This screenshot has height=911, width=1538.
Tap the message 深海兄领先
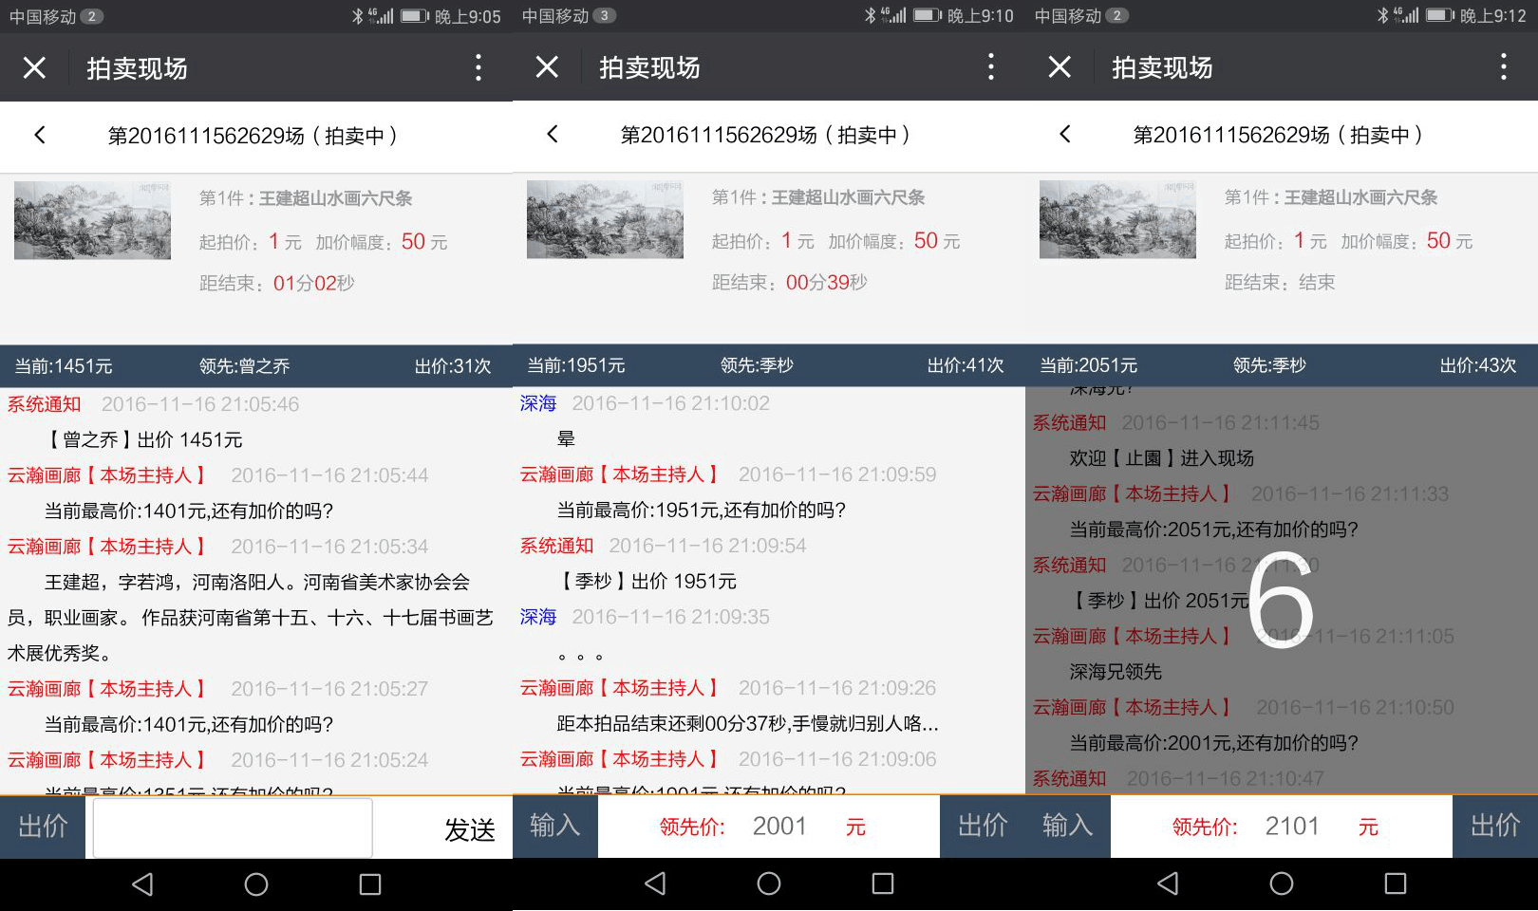(1116, 672)
